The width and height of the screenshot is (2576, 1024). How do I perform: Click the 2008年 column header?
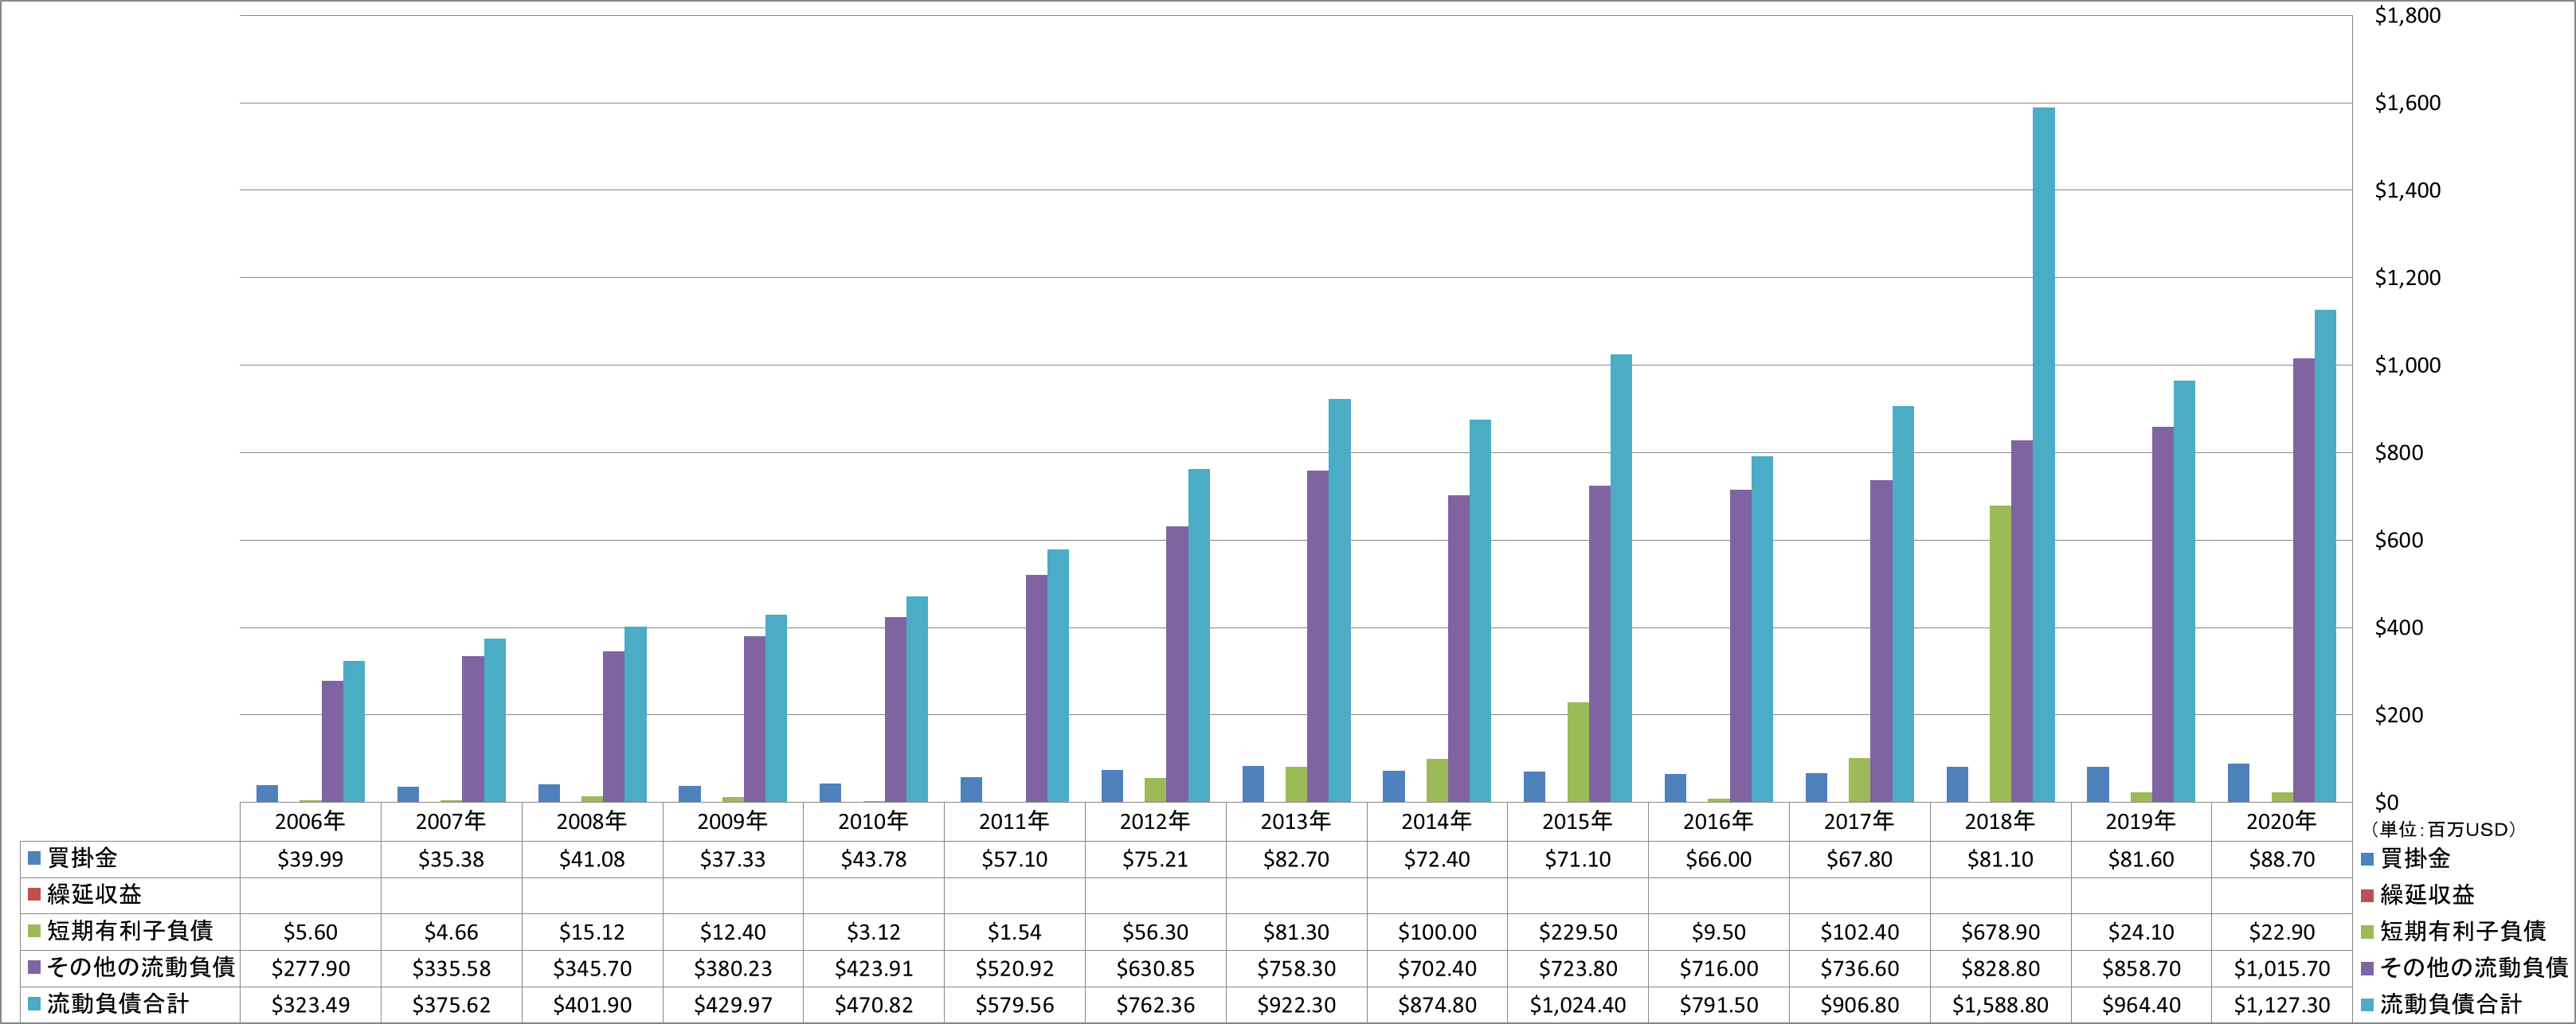point(592,821)
